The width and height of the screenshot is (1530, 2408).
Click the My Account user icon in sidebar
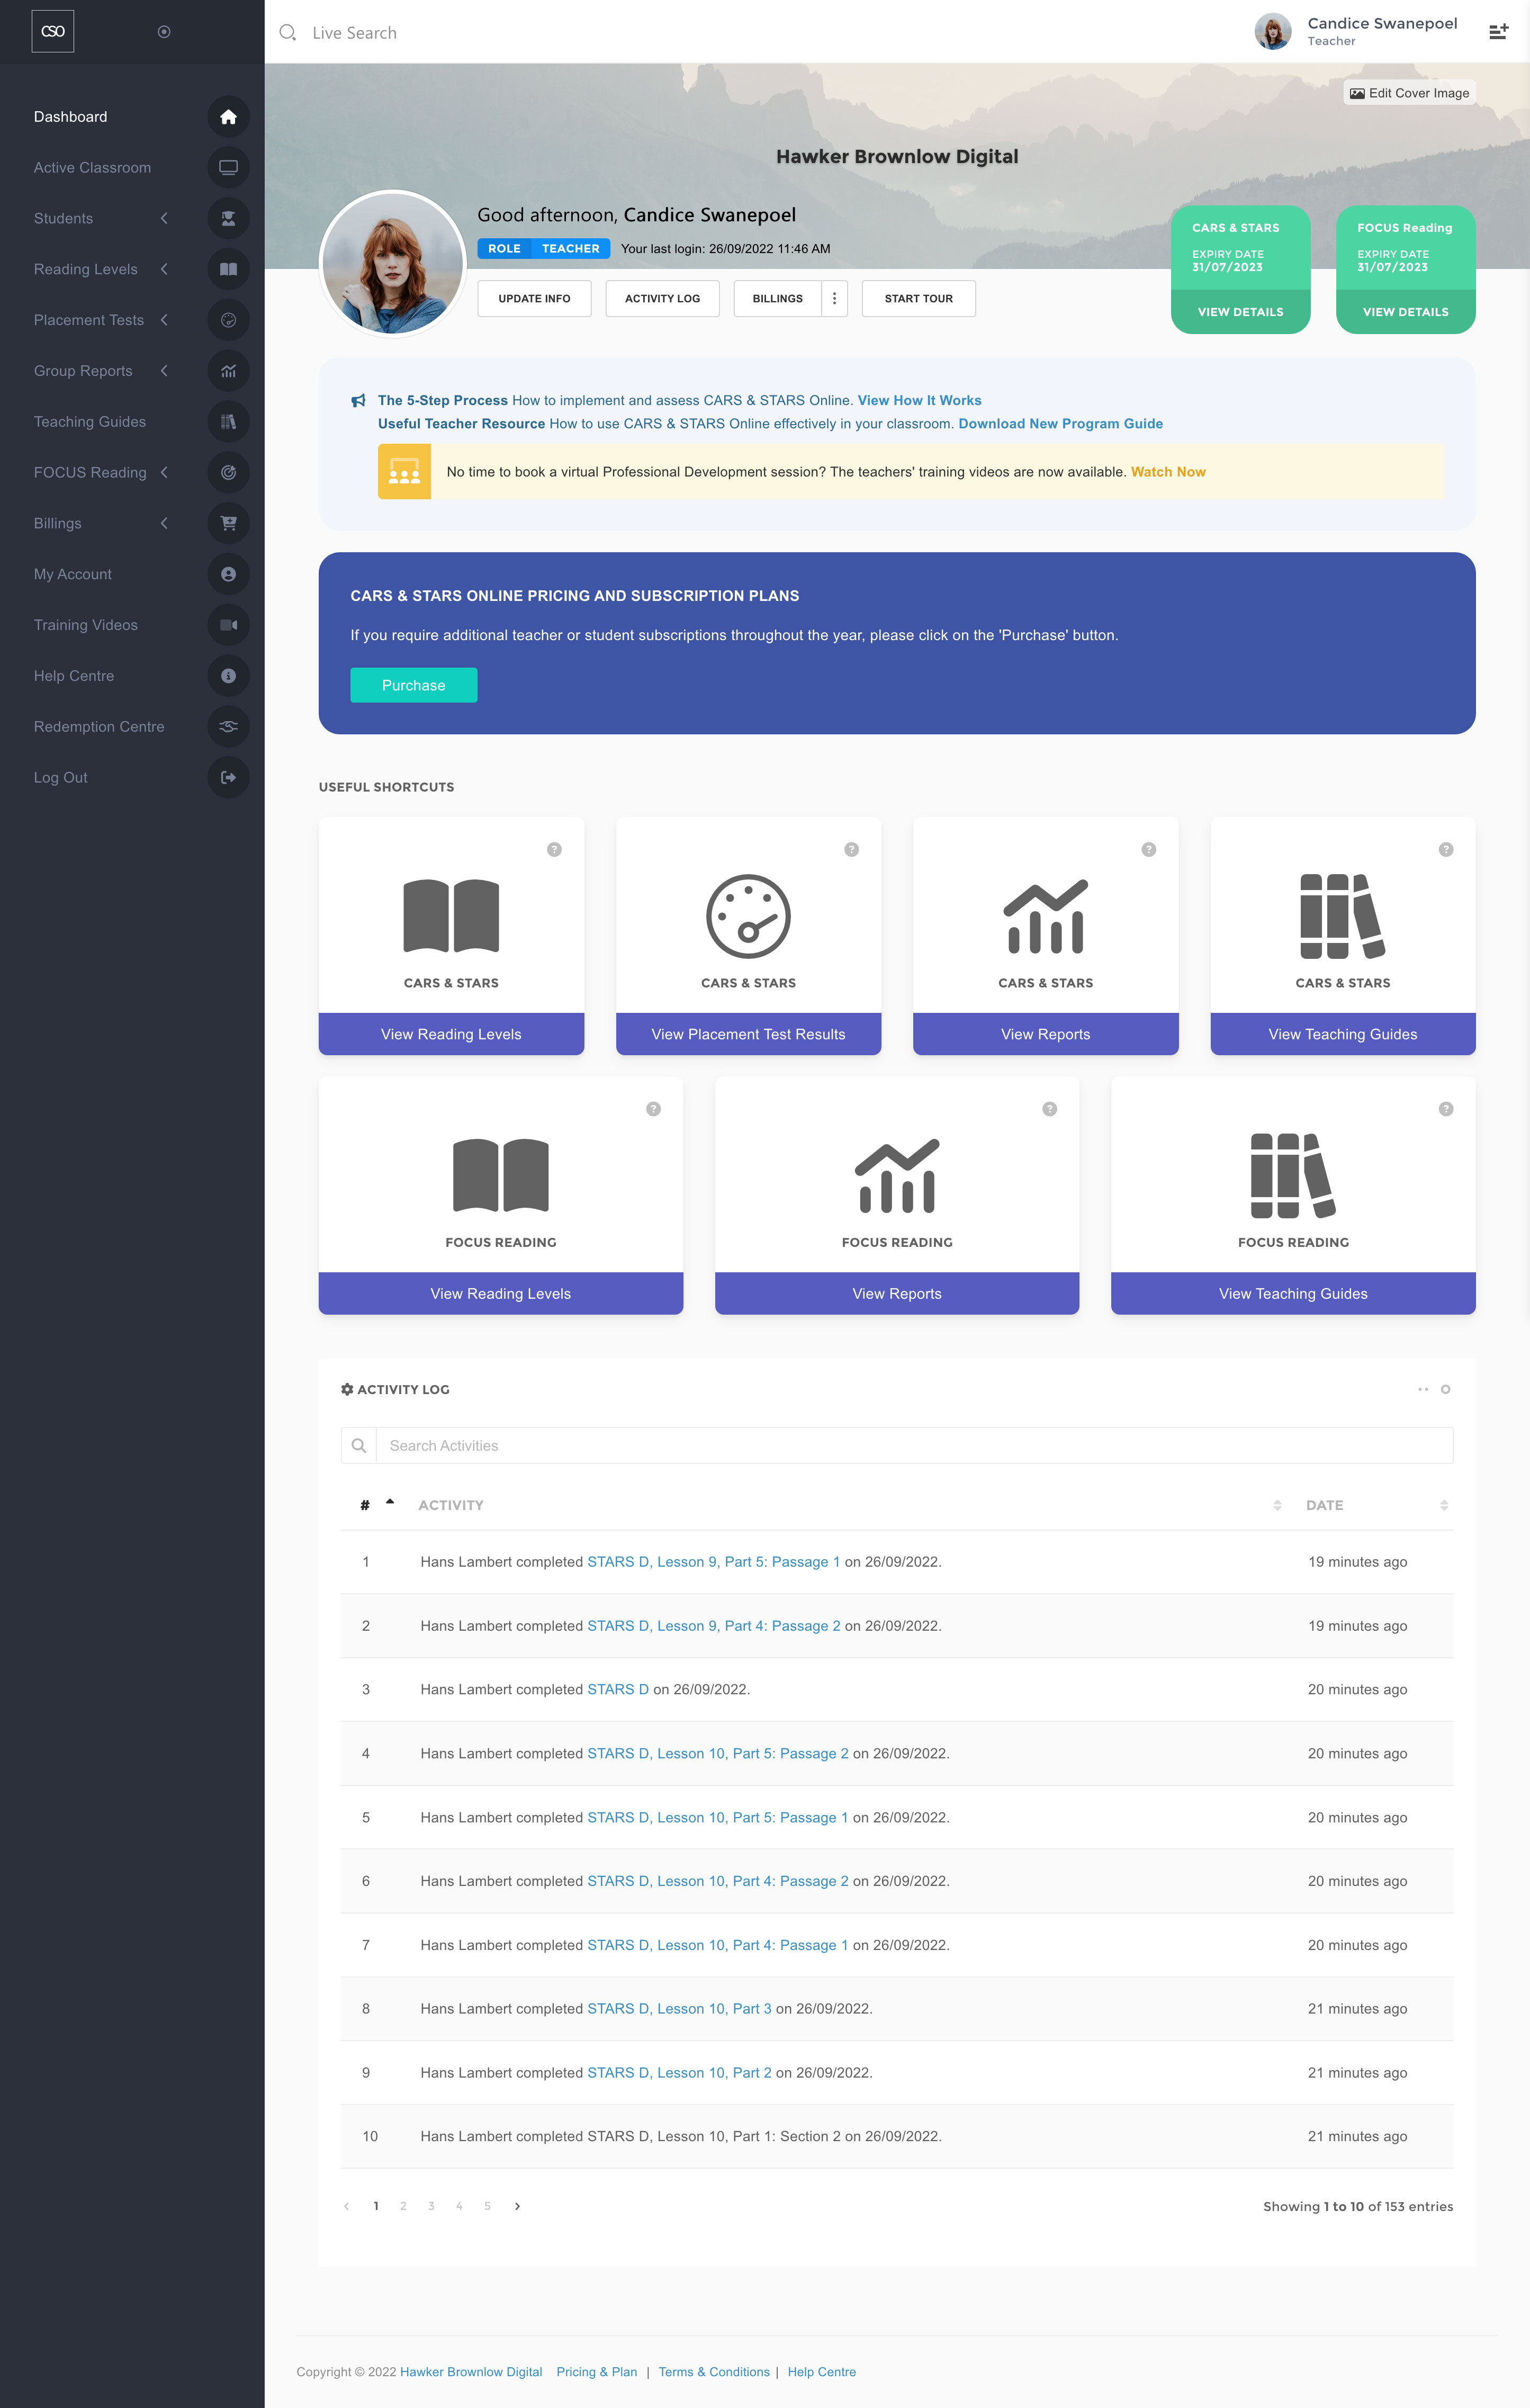pyautogui.click(x=228, y=574)
